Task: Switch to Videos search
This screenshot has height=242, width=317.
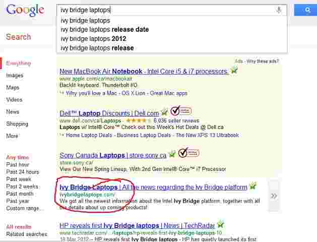Action: 14,99
